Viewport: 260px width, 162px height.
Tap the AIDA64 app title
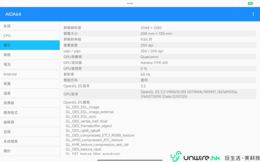(13, 14)
